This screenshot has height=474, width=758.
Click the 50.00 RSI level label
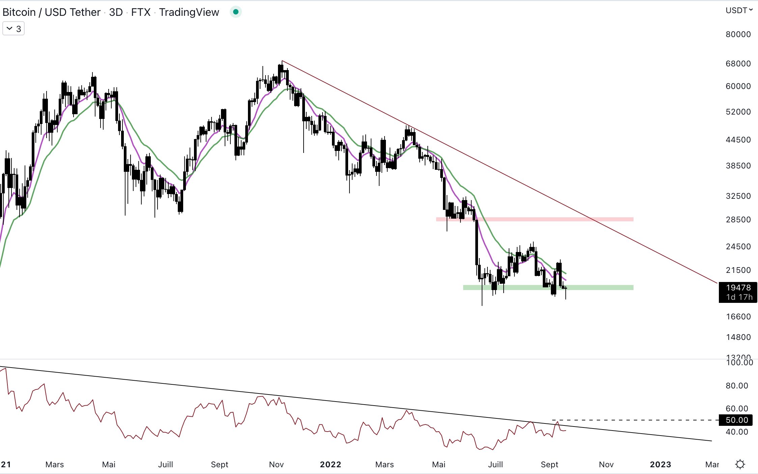tap(737, 420)
